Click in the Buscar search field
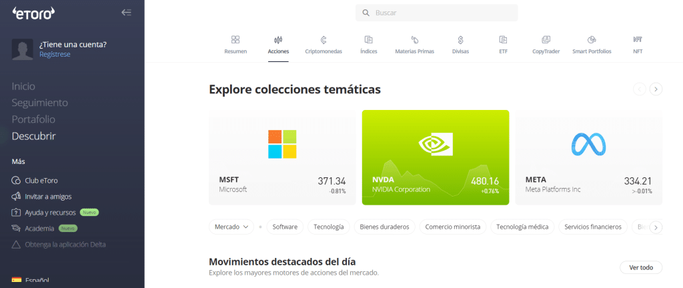Viewport: 683px width, 288px height. (x=436, y=13)
